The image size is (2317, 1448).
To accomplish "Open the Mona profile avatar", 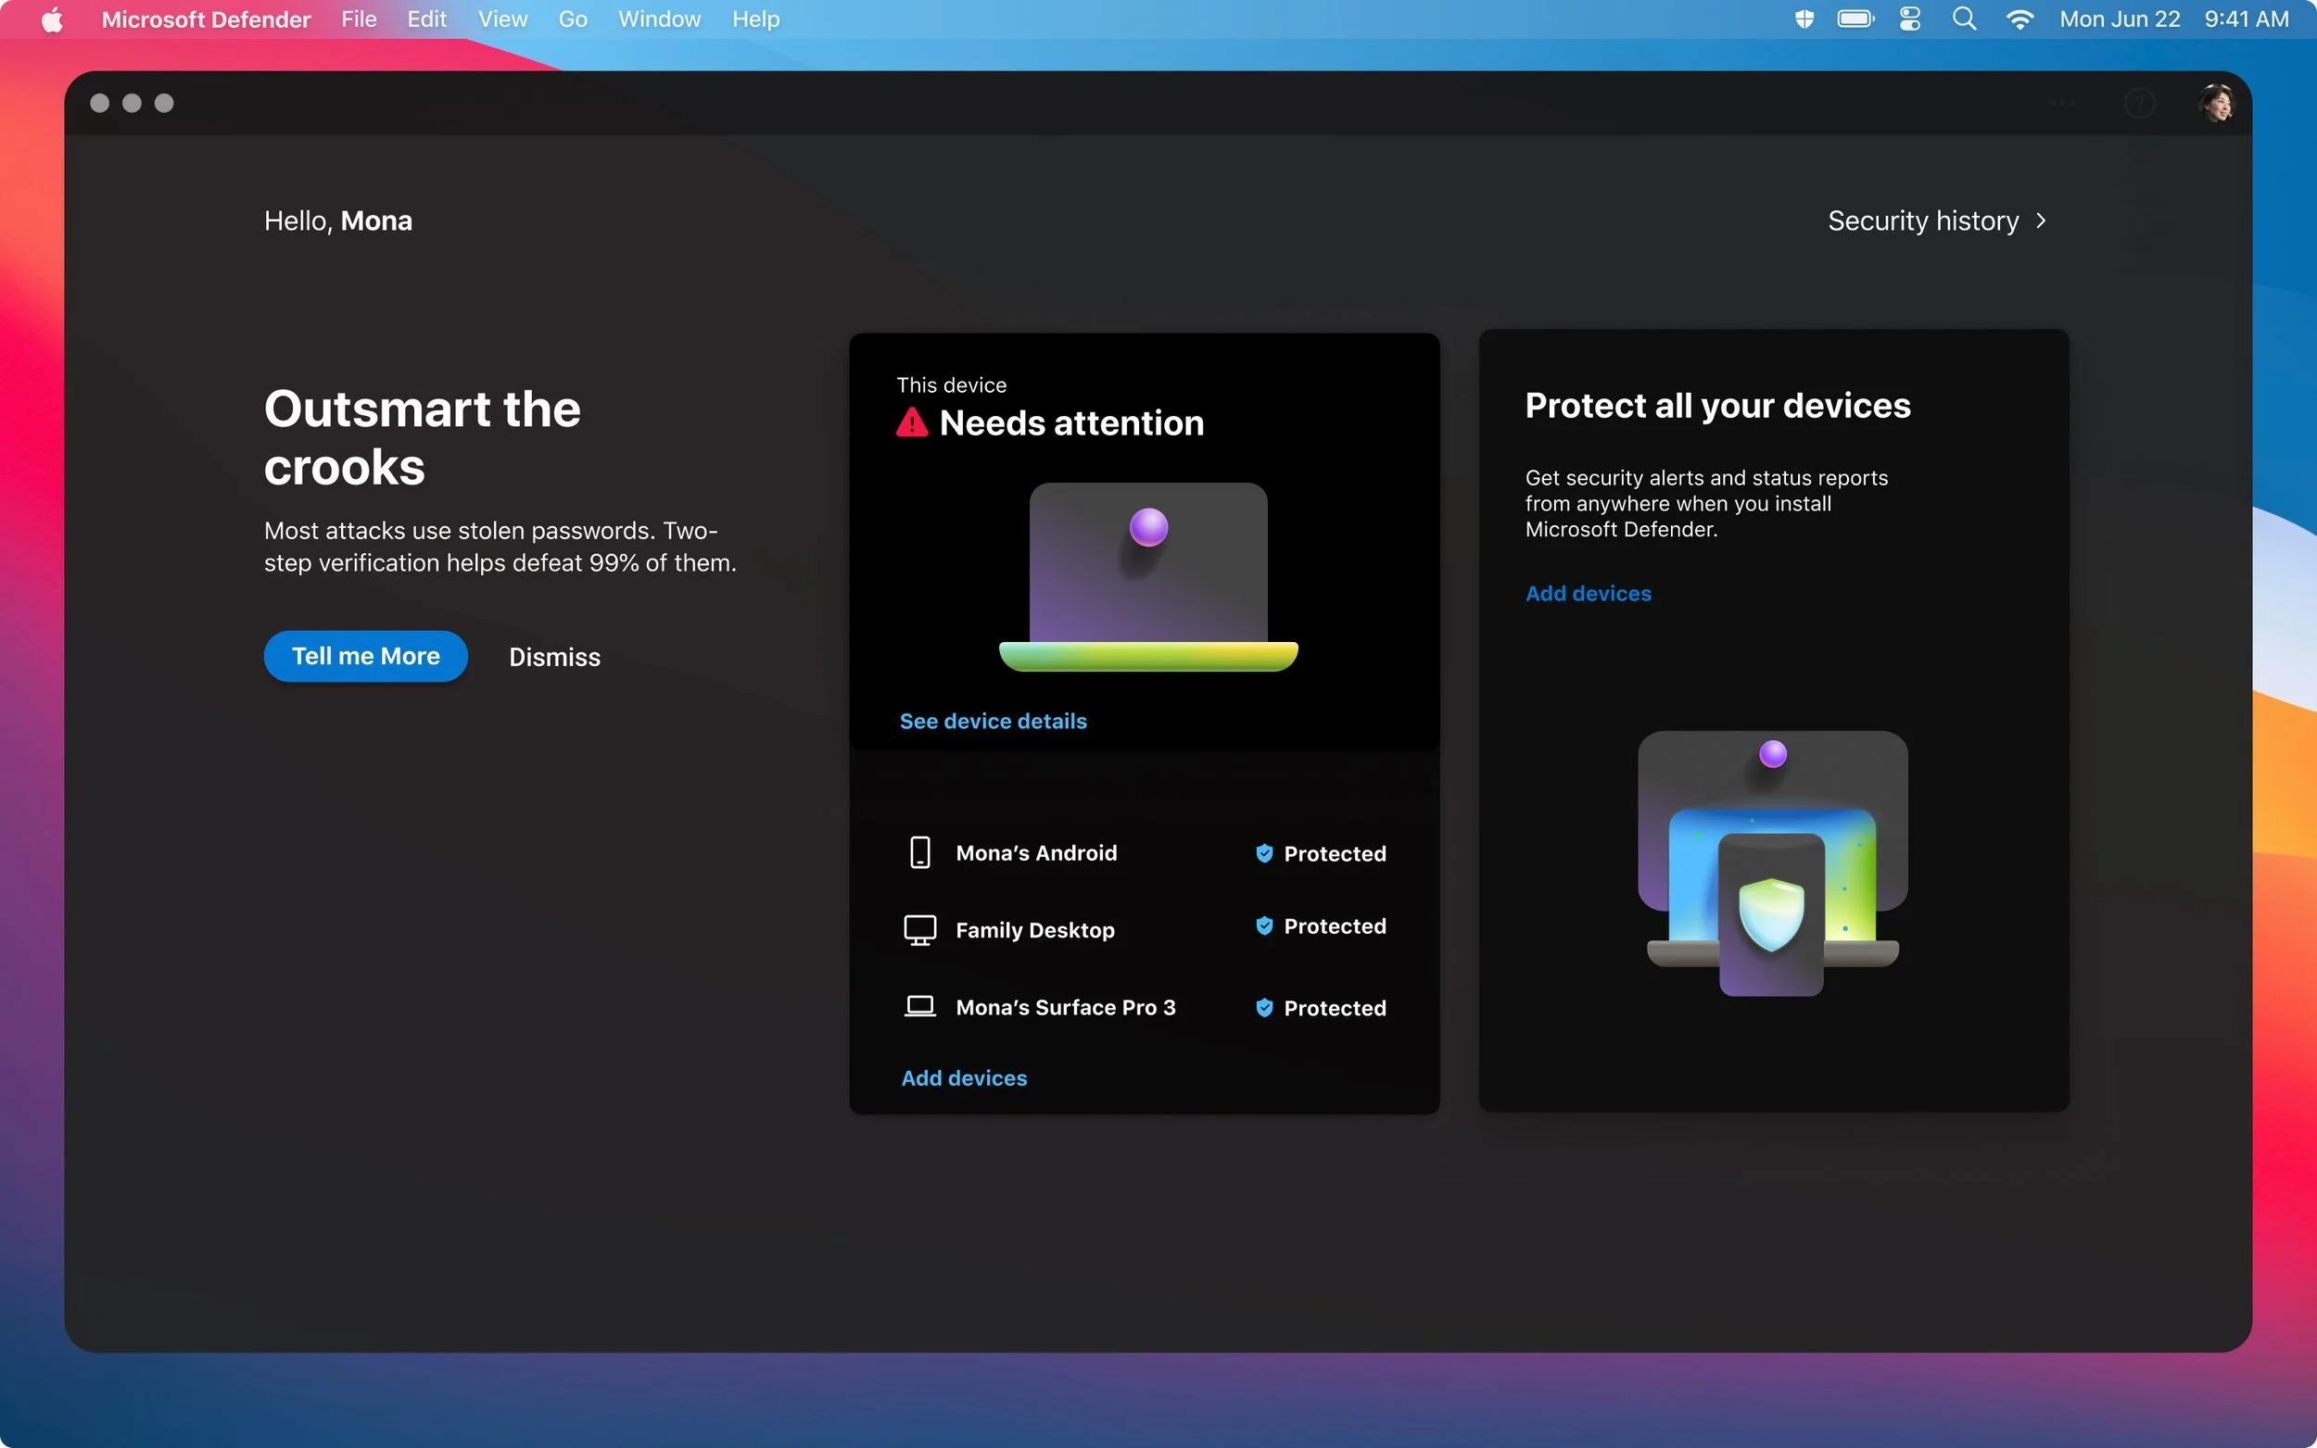I will click(x=2215, y=103).
